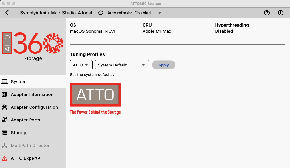Click the Hyperthreading heading label
Screen dimensions: 290x168
(232, 25)
